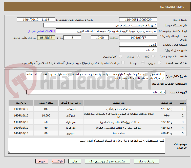Click the requester field سیدحسن میرخضریها
The height and width of the screenshot is (168, 191).
(x=107, y=31)
